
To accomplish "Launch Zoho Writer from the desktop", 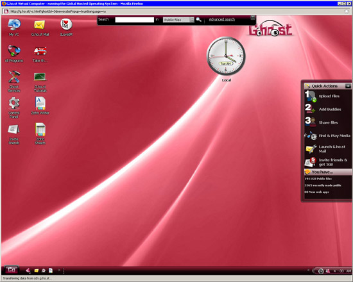I will 40,103.
